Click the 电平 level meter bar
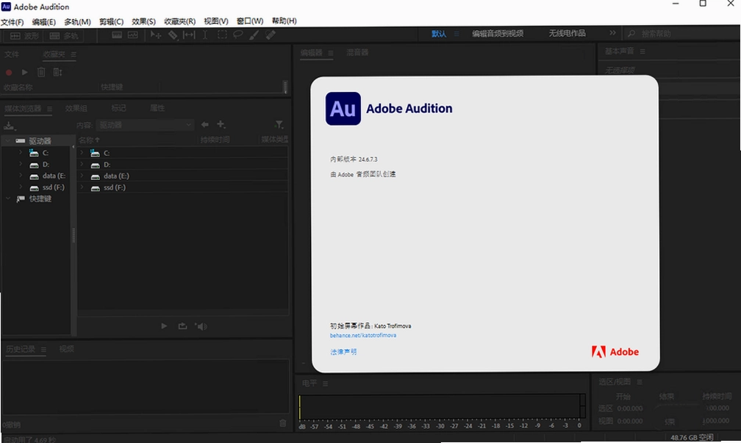 tap(441, 406)
